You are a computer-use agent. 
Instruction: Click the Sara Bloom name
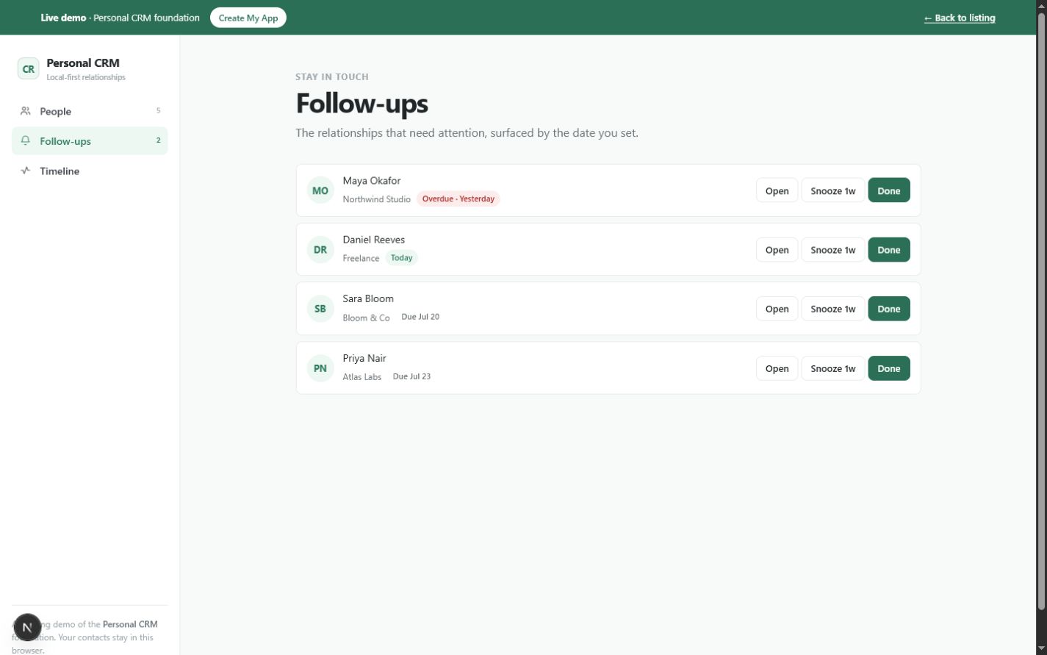click(x=368, y=298)
